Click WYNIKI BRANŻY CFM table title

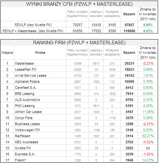tap(79, 4)
